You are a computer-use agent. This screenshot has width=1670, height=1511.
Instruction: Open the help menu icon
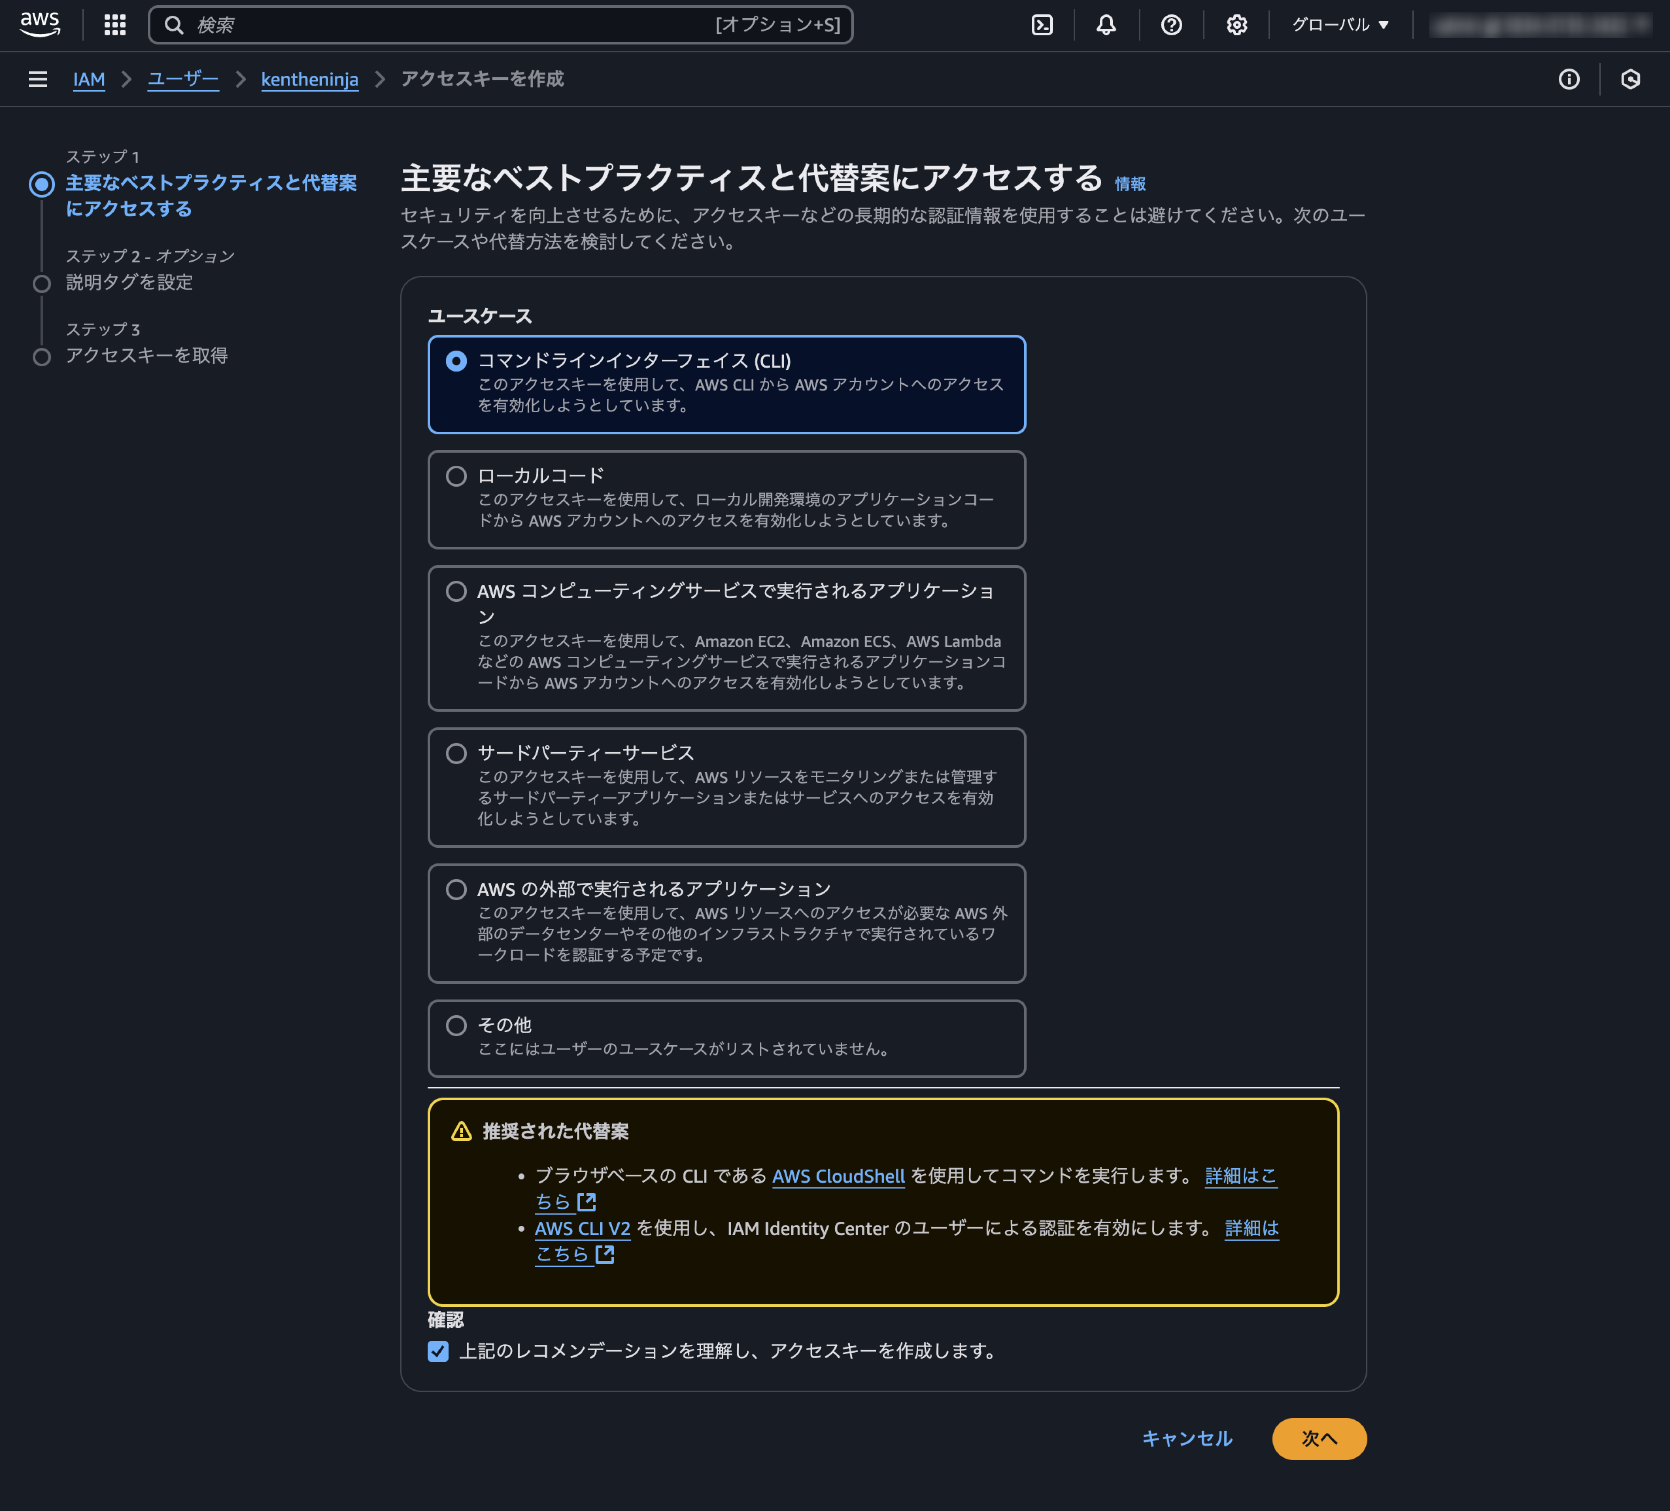[1170, 25]
